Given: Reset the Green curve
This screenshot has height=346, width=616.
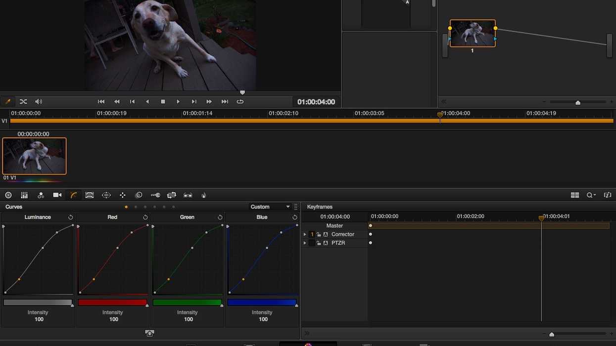Looking at the screenshot, I should [220, 217].
